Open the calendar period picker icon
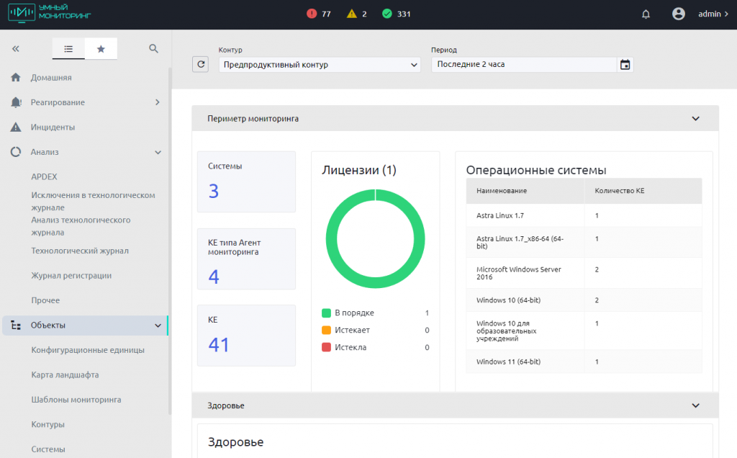Viewport: 737px width, 458px height. click(625, 65)
